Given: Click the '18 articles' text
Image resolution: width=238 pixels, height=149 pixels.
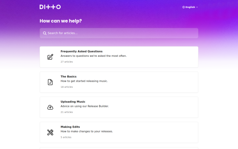Looking at the screenshot, I should 67,87.
